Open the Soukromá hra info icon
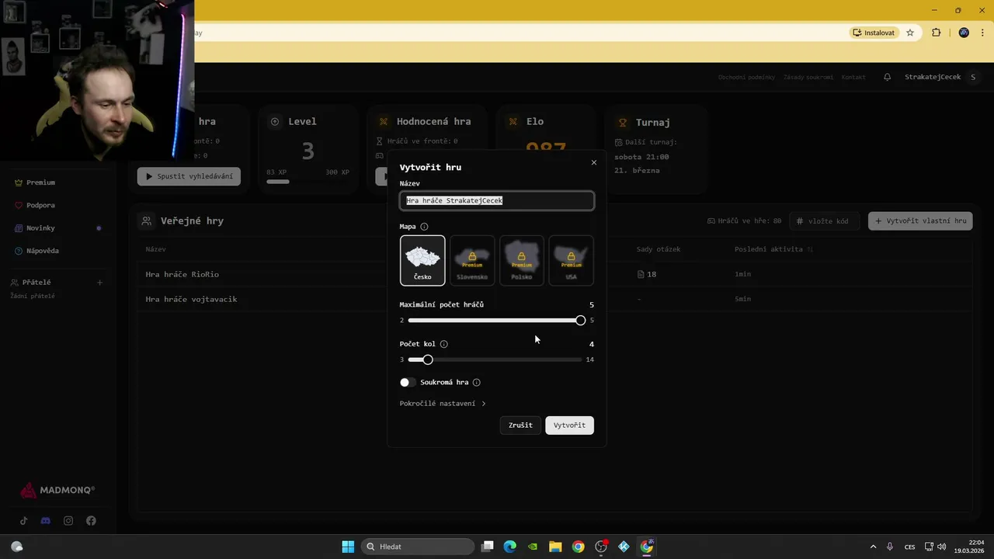This screenshot has width=994, height=559. 477,382
